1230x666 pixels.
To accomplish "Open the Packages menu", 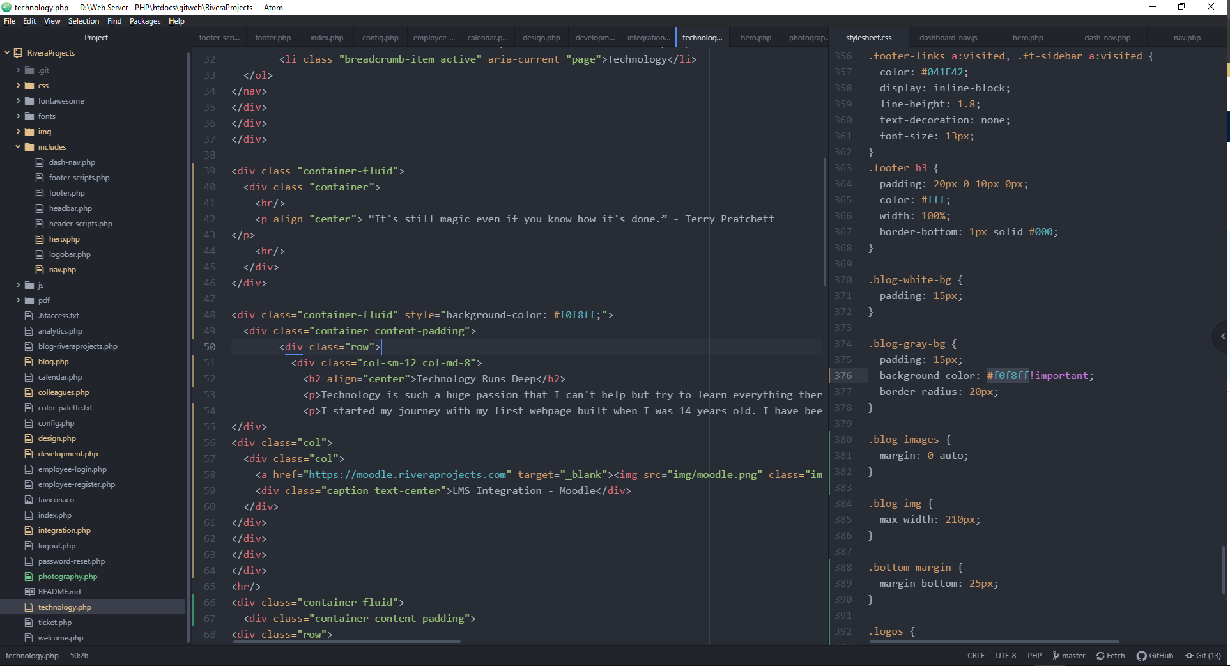I will [x=145, y=21].
